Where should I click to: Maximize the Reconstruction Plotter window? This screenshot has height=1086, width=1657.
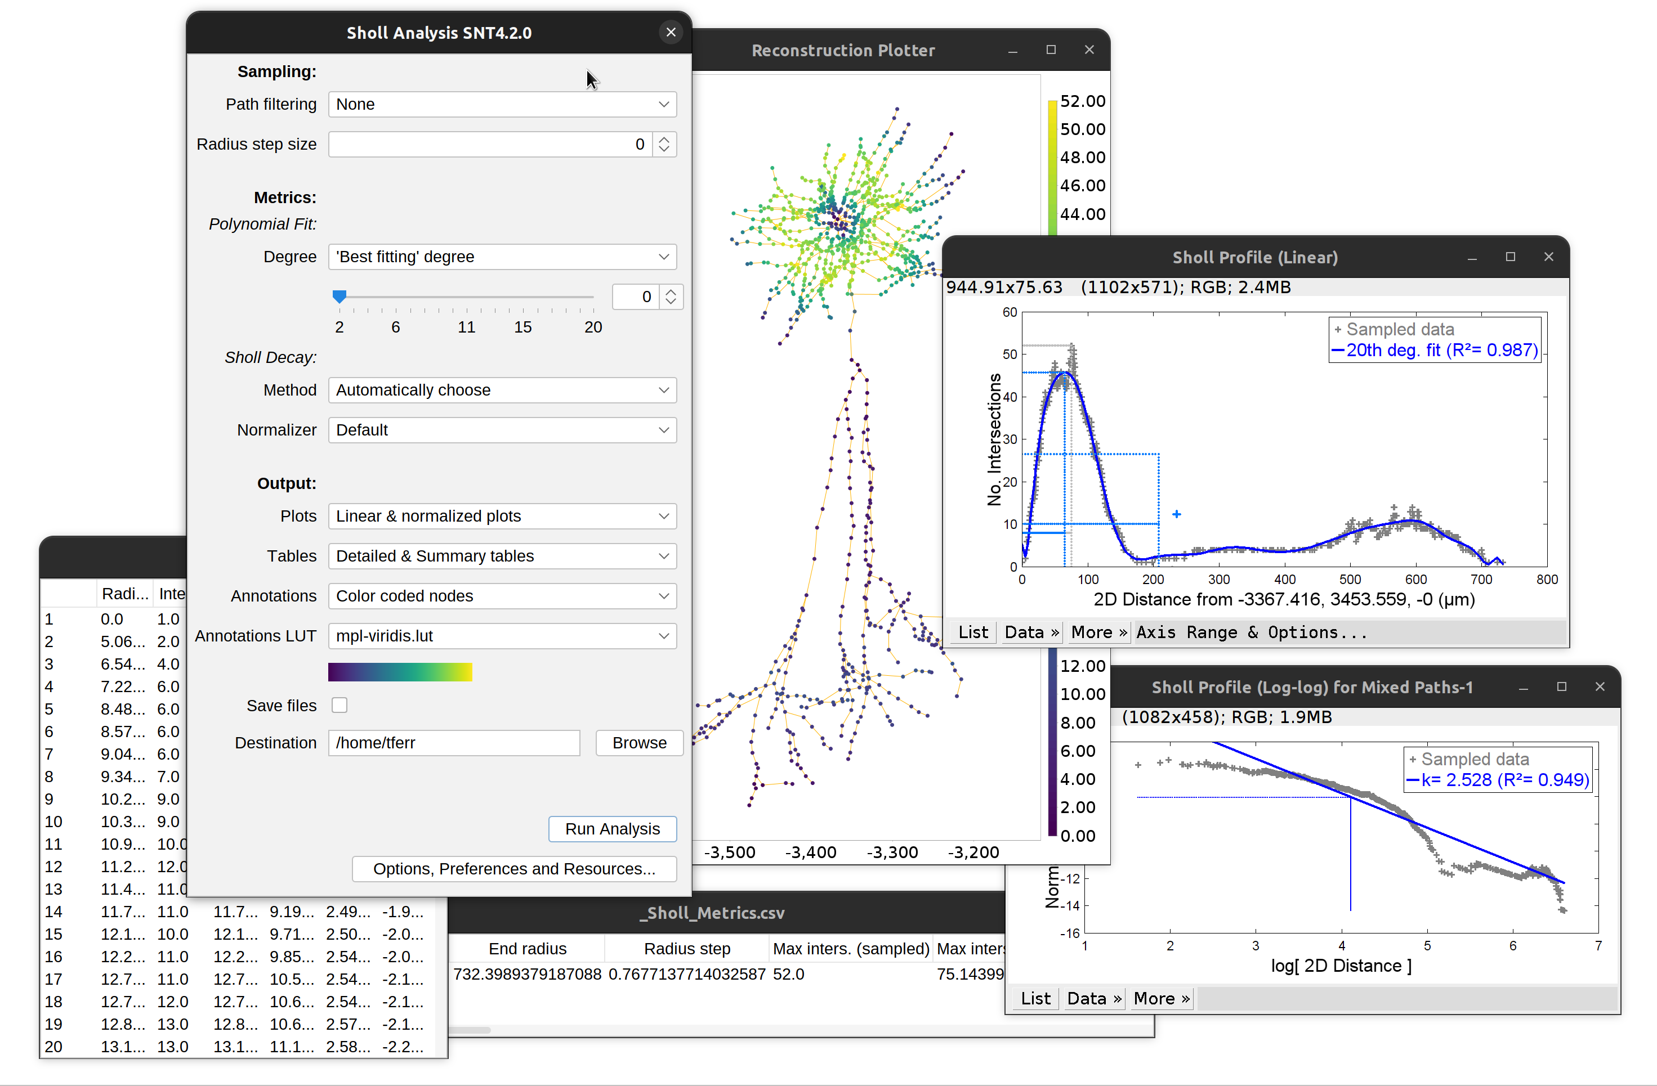tap(1051, 50)
